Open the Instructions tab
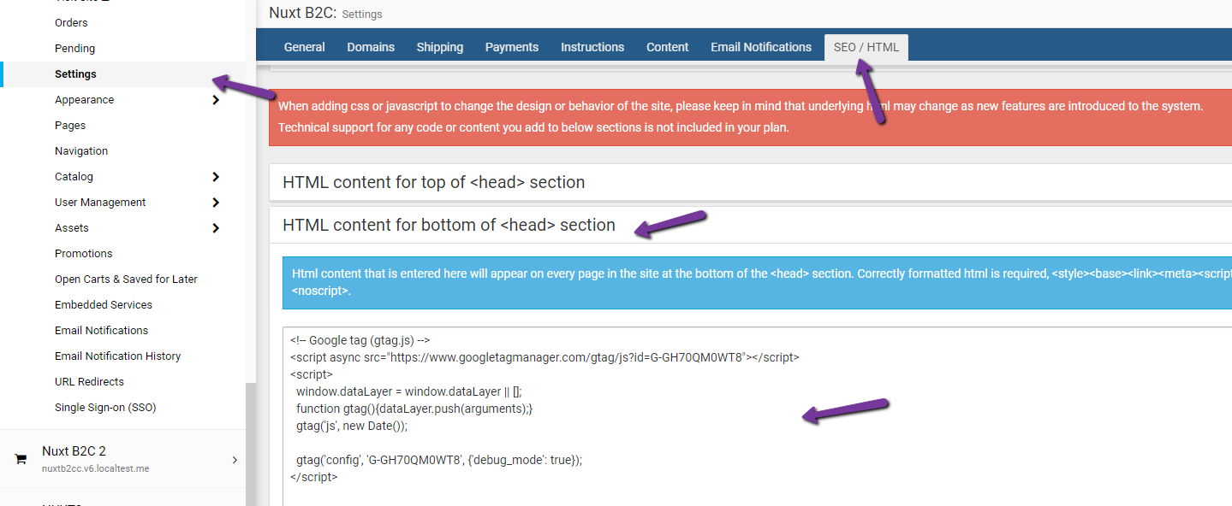1232x506 pixels. coord(592,47)
